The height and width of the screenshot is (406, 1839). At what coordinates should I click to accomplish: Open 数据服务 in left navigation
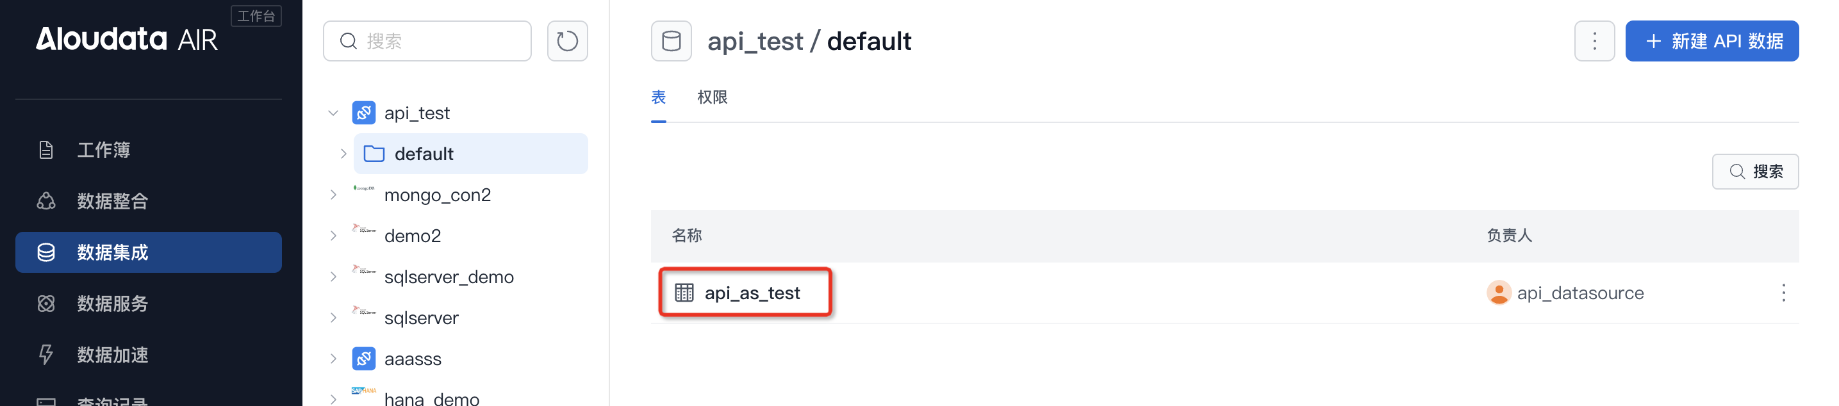pyautogui.click(x=112, y=304)
